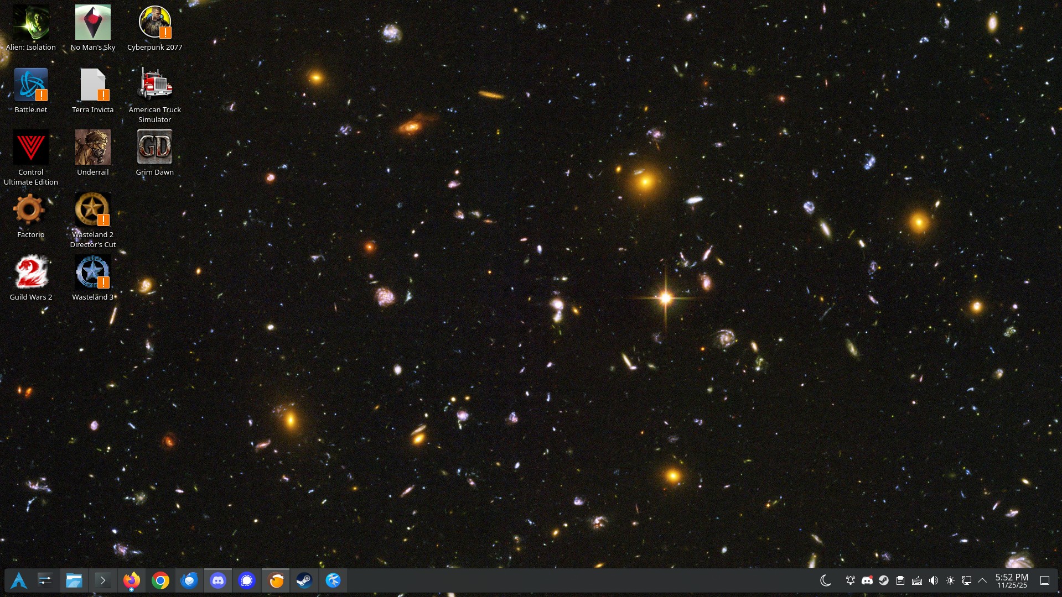Launch No Man's Sky from the desktop
Viewport: 1062px width, 597px height.
click(93, 28)
